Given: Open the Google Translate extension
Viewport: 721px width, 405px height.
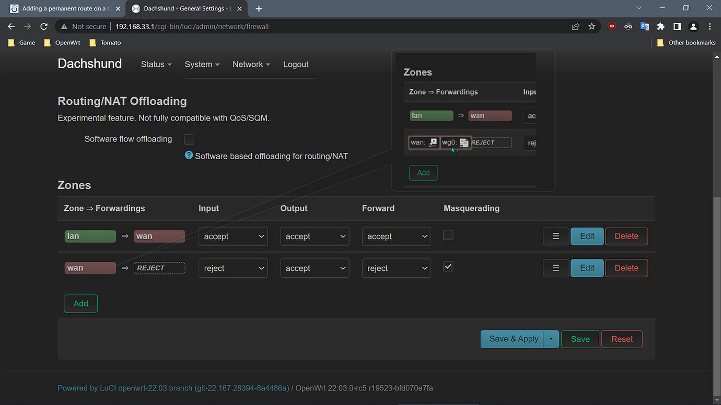Looking at the screenshot, I should (644, 26).
